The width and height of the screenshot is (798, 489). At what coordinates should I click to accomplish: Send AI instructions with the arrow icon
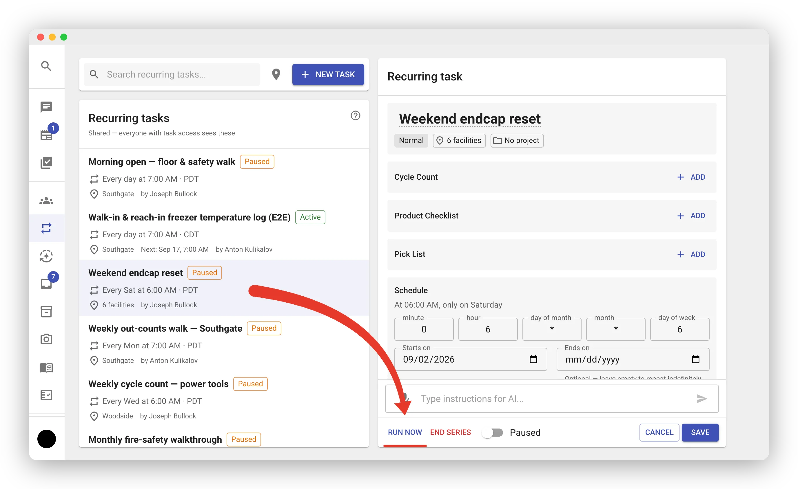[x=702, y=399]
